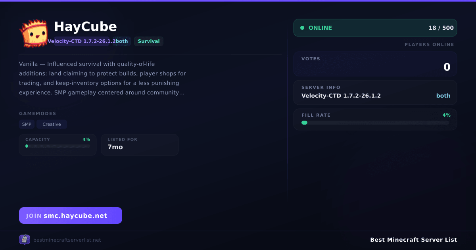
Task: Click the Fill Rate progress bar
Action: (x=375, y=123)
